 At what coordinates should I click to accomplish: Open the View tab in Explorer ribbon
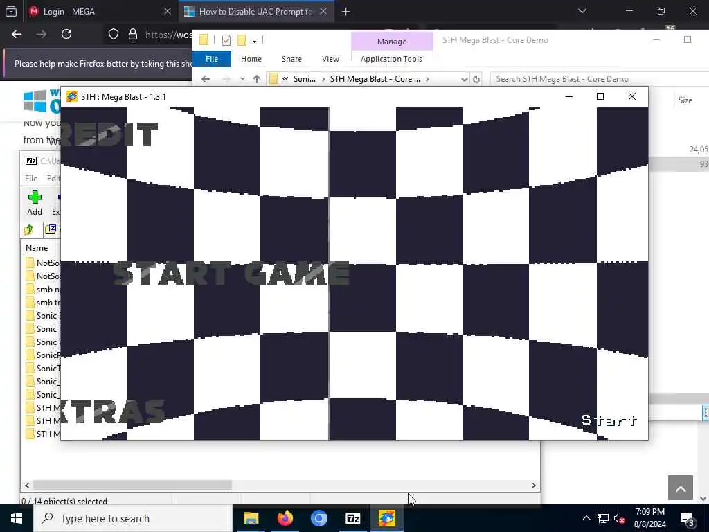330,59
